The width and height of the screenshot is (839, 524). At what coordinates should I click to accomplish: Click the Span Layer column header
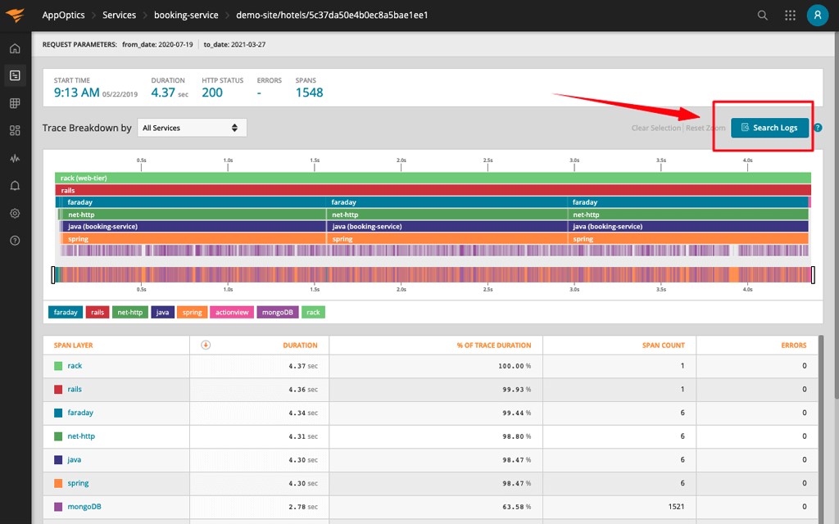click(x=73, y=346)
